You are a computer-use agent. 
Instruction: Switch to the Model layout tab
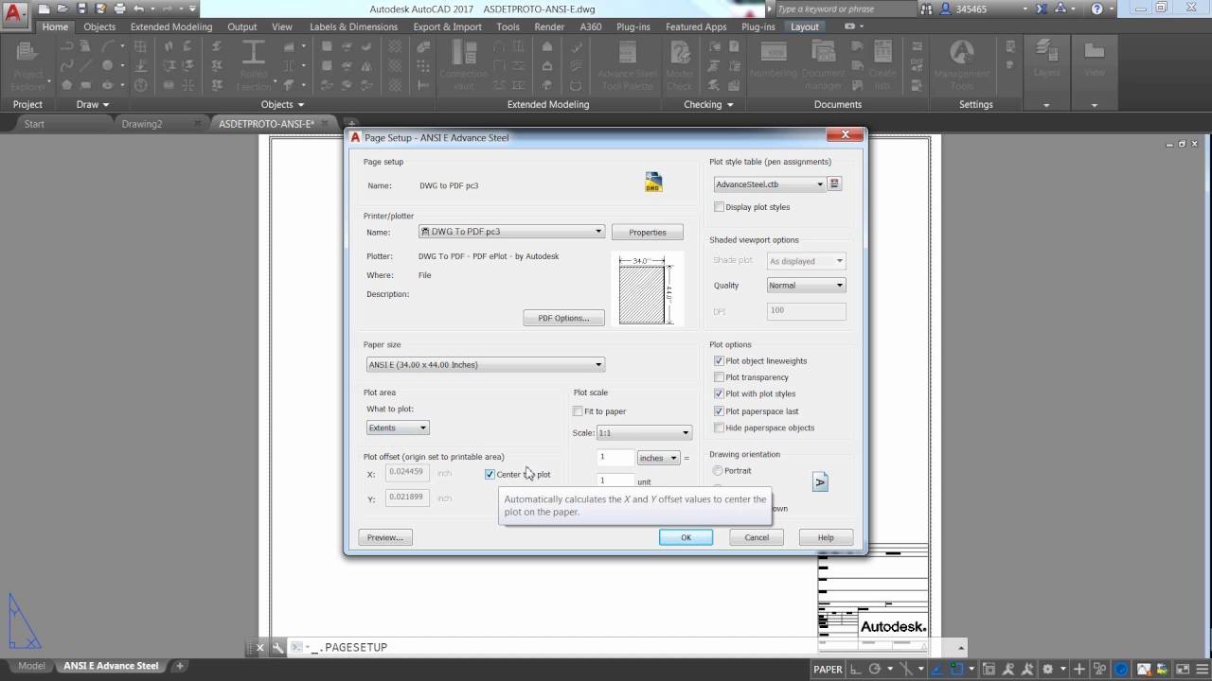click(x=31, y=666)
